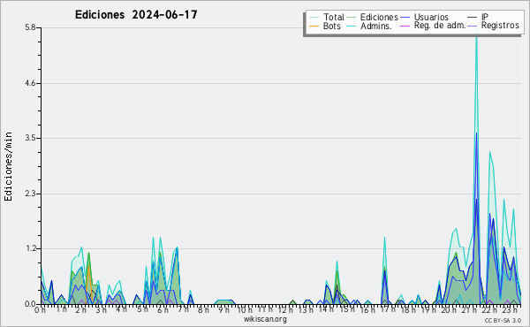The width and height of the screenshot is (530, 327).
Task: Click the y-axis value 2.3
Action: click(x=30, y=194)
